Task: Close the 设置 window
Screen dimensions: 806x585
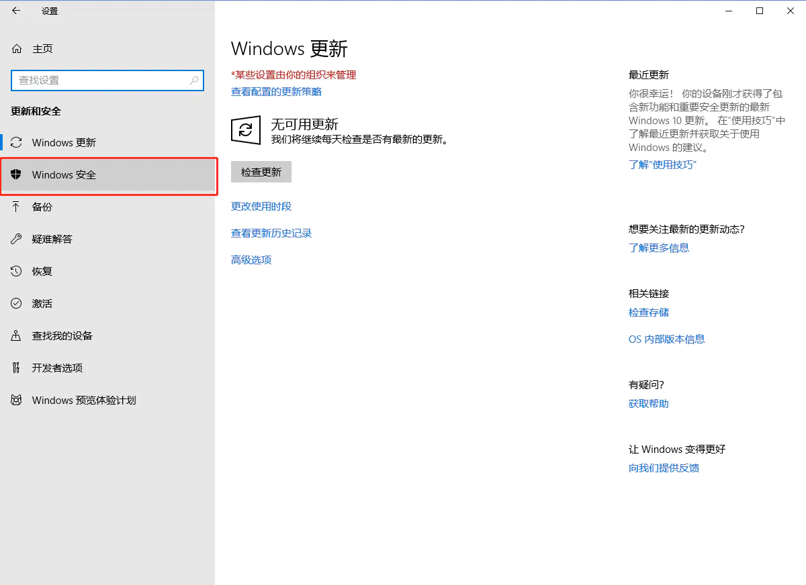Action: click(x=791, y=11)
